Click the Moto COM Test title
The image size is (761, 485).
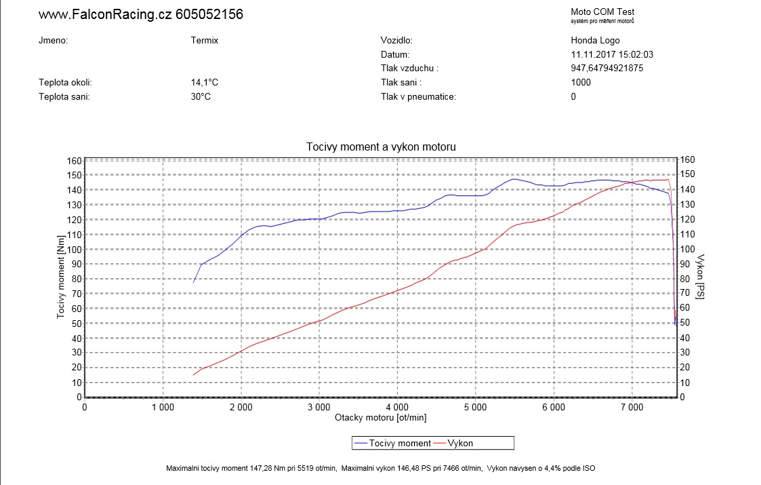point(602,12)
